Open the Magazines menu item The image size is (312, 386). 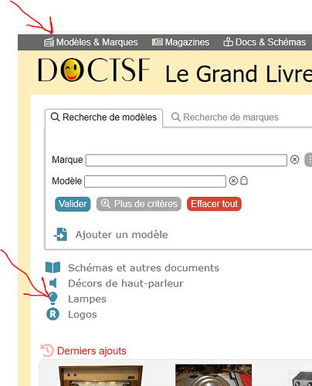tap(181, 42)
